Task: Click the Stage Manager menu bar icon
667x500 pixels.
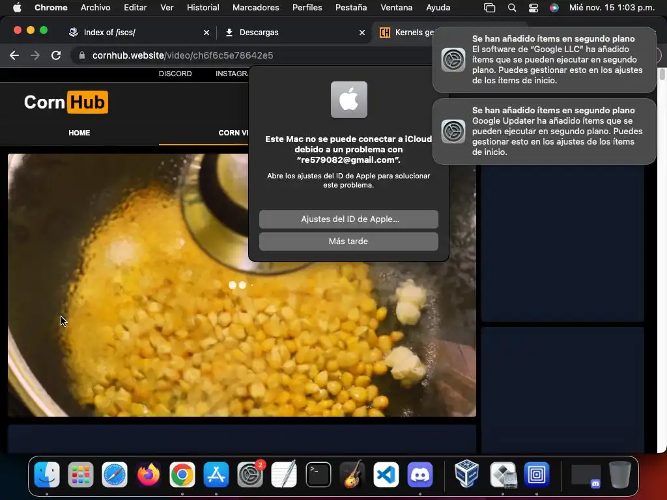Action: tap(490, 8)
